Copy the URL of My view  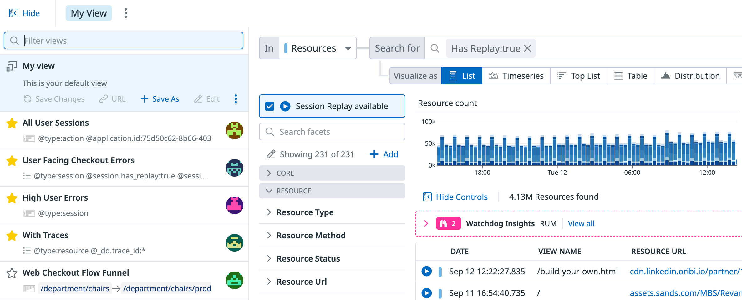[112, 99]
